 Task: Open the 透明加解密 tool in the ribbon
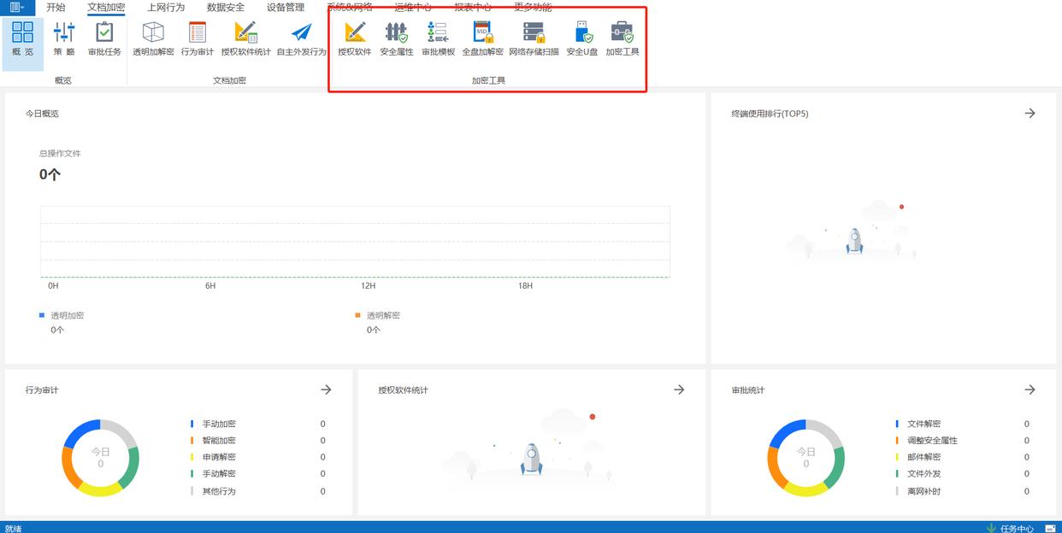click(x=153, y=39)
